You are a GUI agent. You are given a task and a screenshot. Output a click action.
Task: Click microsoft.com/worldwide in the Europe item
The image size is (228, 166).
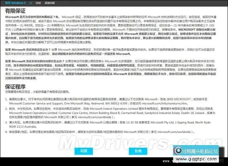pos(95,117)
